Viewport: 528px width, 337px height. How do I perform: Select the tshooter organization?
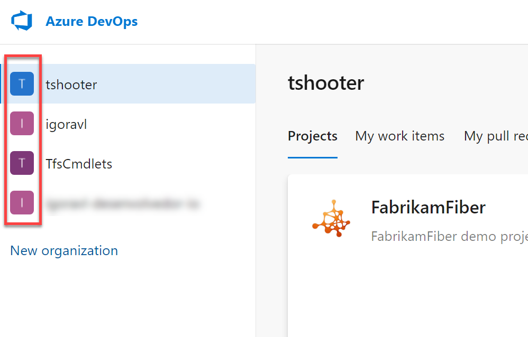point(128,84)
